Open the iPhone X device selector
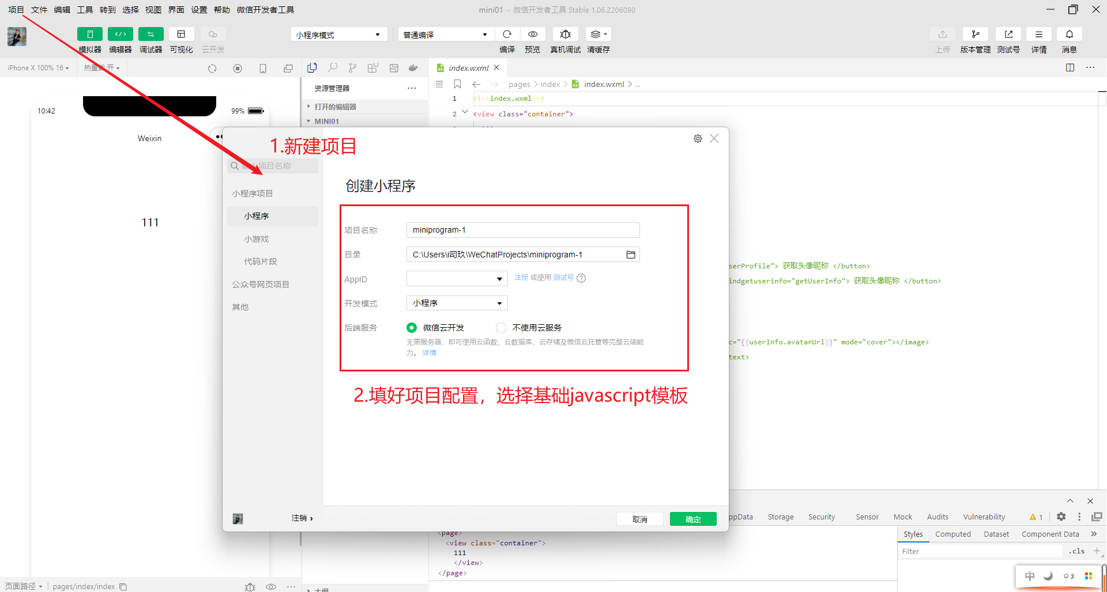 click(38, 68)
